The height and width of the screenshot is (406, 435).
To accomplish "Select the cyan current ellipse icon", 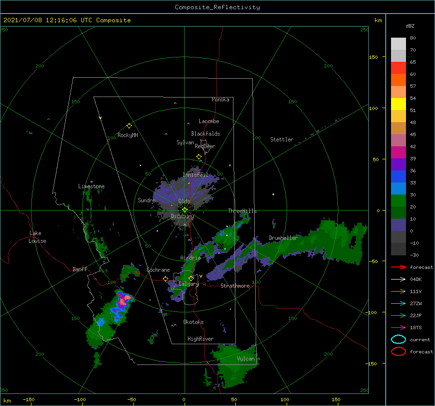I will click(x=398, y=339).
